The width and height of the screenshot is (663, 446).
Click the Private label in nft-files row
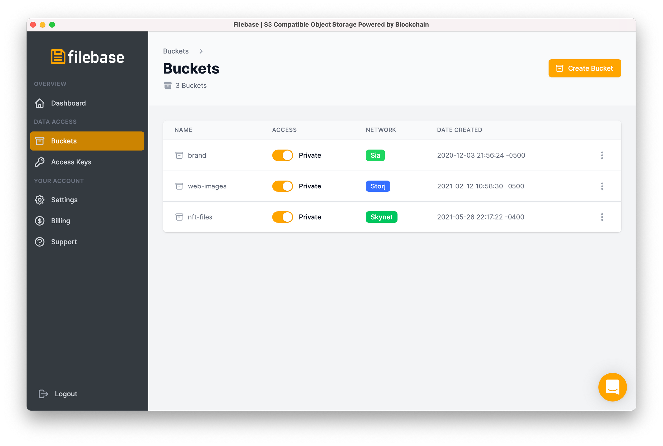pyautogui.click(x=310, y=217)
